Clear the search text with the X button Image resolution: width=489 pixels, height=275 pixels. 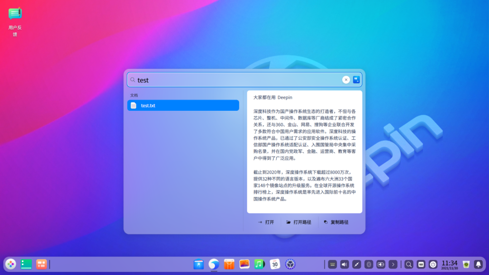[x=346, y=80]
